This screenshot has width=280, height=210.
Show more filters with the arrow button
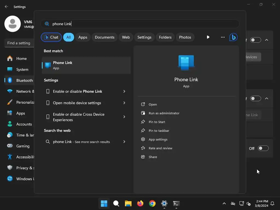(x=208, y=37)
